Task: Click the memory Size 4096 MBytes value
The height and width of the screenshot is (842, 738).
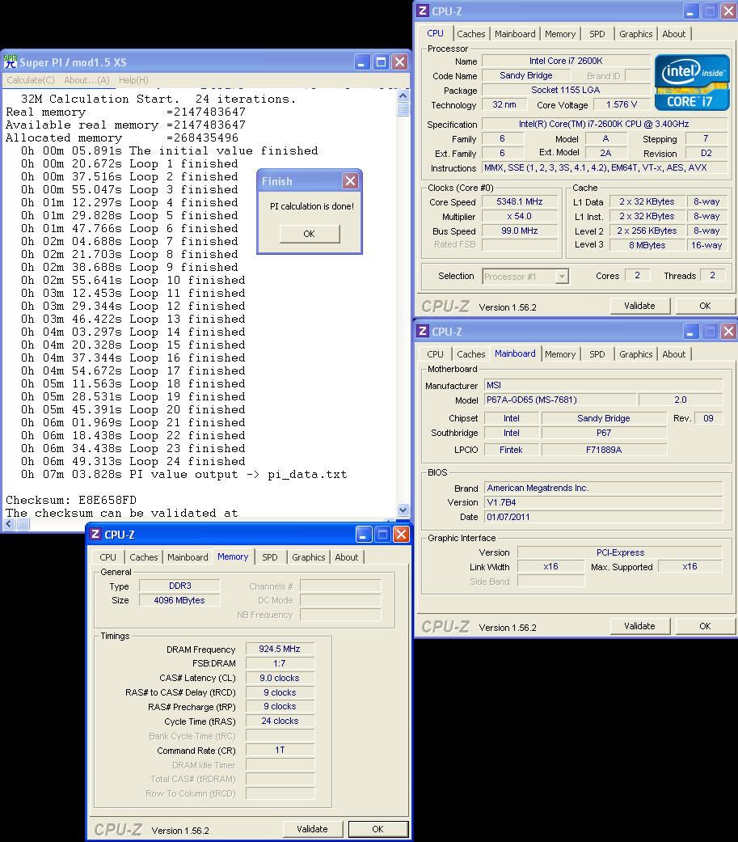Action: click(179, 600)
